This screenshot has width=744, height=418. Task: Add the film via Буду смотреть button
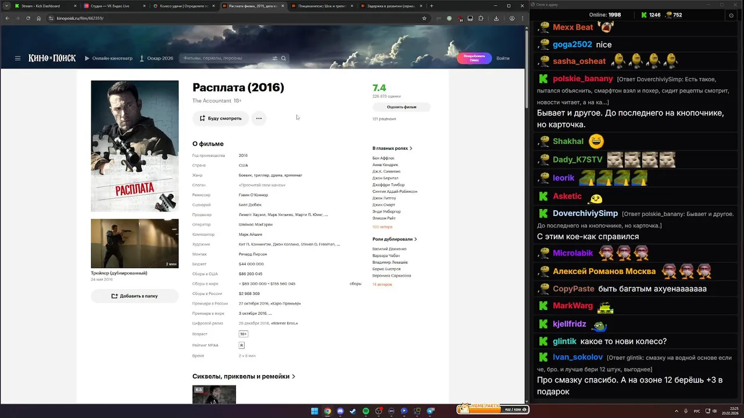(x=220, y=118)
